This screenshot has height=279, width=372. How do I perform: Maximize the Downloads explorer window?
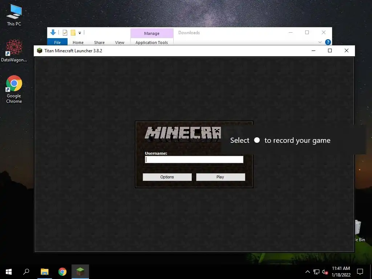307,32
